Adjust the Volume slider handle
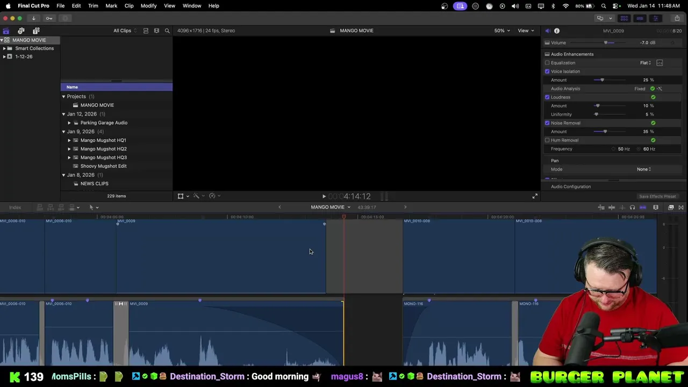This screenshot has width=688, height=387. pos(606,43)
